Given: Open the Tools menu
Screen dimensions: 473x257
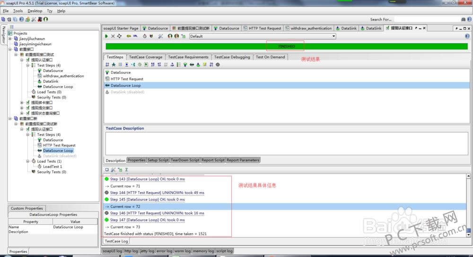Looking at the screenshot, I should click(x=18, y=10).
